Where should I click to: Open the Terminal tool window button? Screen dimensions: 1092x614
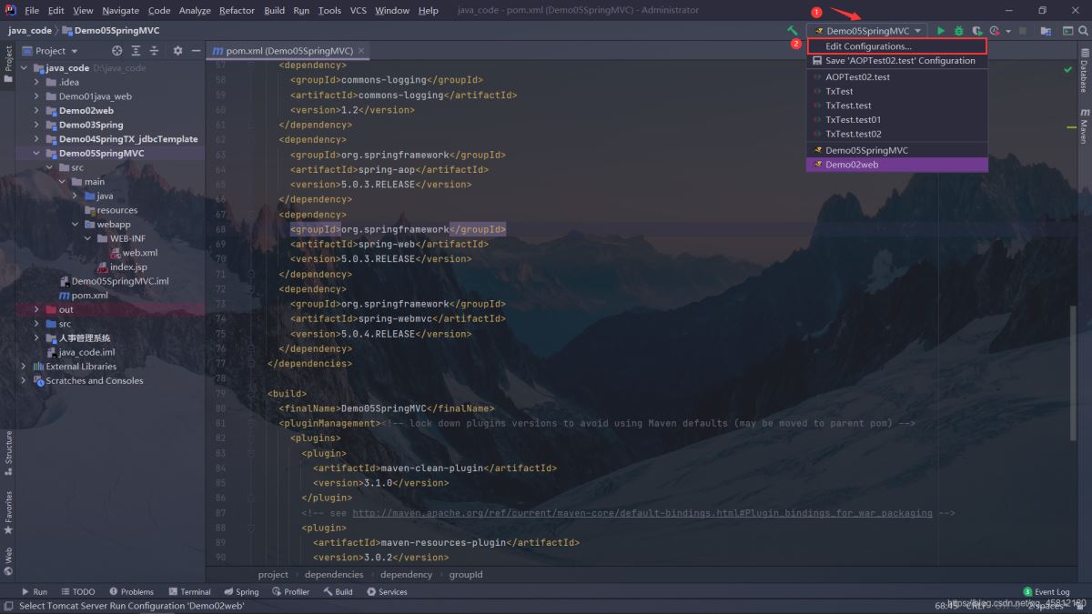tap(189, 591)
